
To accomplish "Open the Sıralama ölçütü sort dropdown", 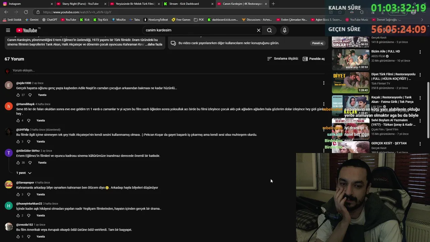I will coord(283,58).
